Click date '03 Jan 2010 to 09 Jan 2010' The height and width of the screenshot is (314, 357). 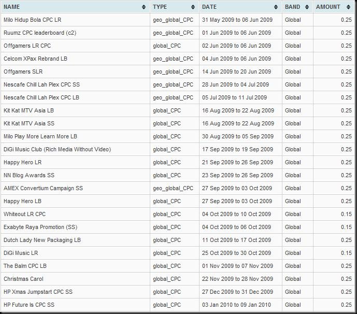point(237,305)
